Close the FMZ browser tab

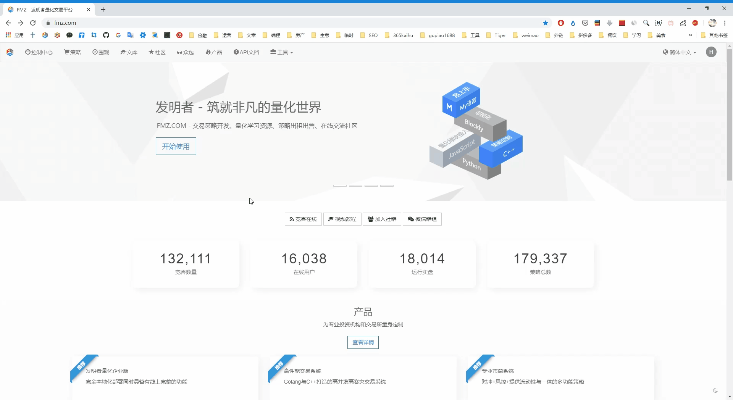click(x=89, y=10)
